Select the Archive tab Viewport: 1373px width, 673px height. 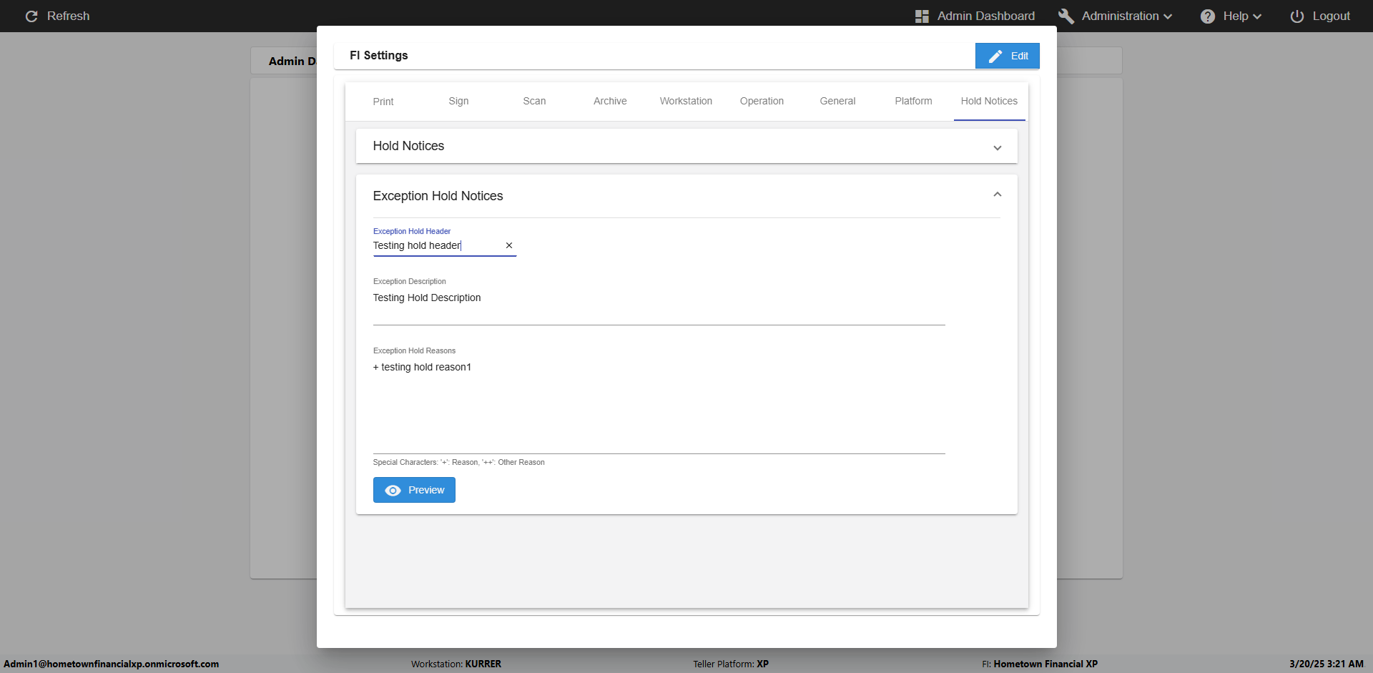[x=610, y=102]
